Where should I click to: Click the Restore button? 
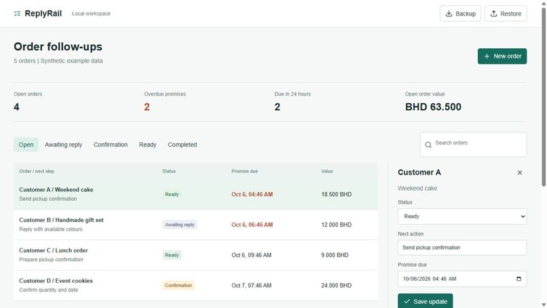[506, 14]
